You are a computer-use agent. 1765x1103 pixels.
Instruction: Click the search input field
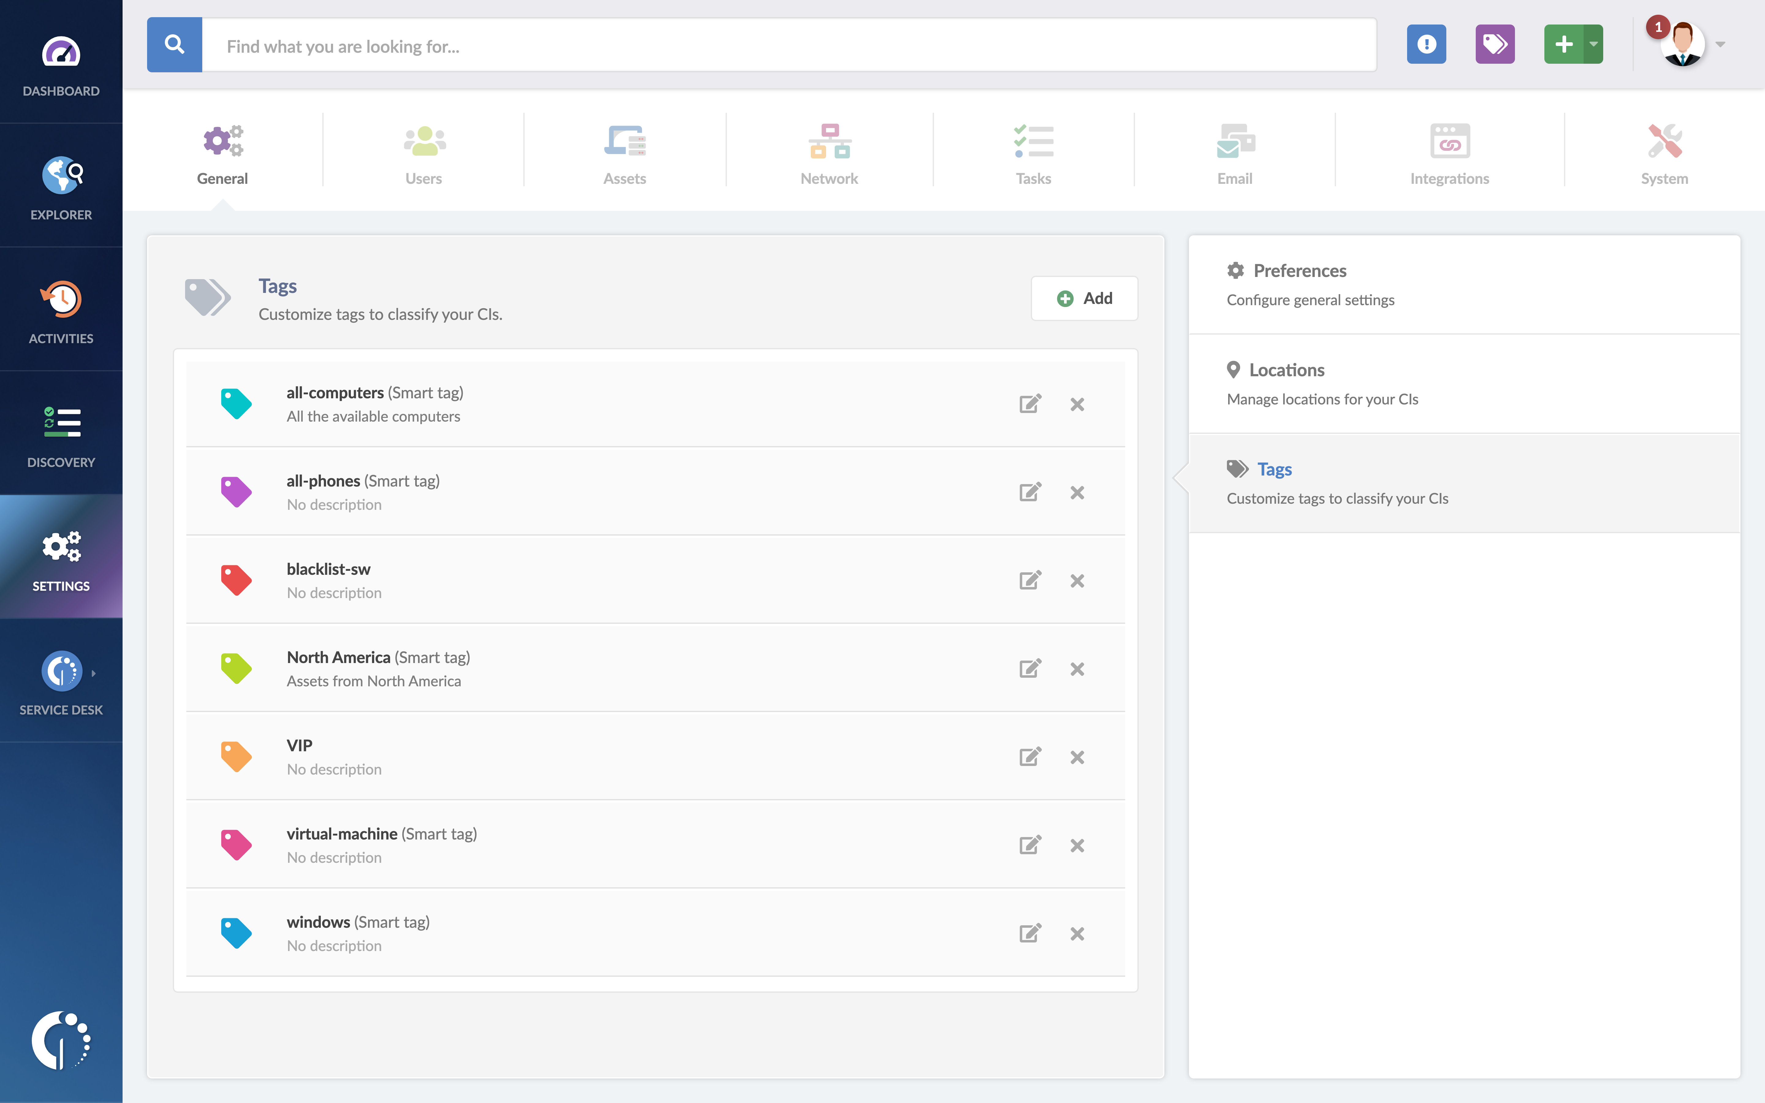tap(788, 46)
